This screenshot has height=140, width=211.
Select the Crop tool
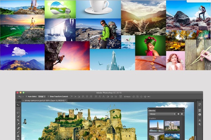pyautogui.click(x=18, y=120)
